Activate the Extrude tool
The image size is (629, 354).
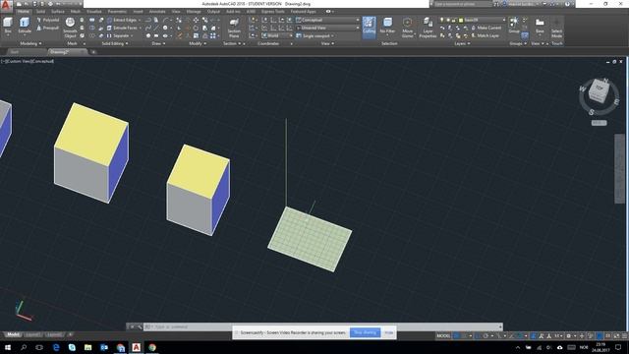click(x=25, y=26)
